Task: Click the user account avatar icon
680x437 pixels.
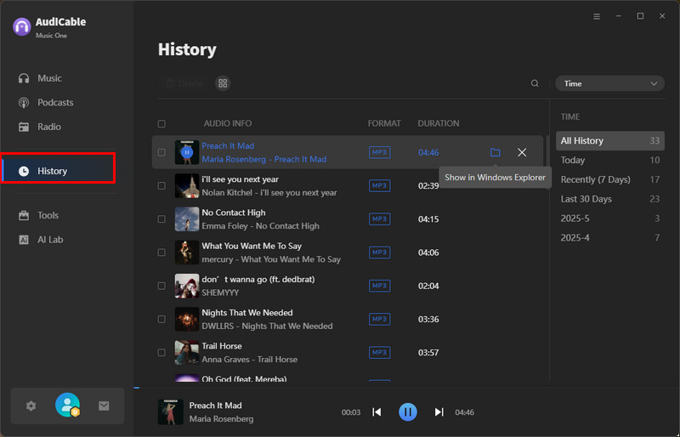Action: (x=68, y=405)
